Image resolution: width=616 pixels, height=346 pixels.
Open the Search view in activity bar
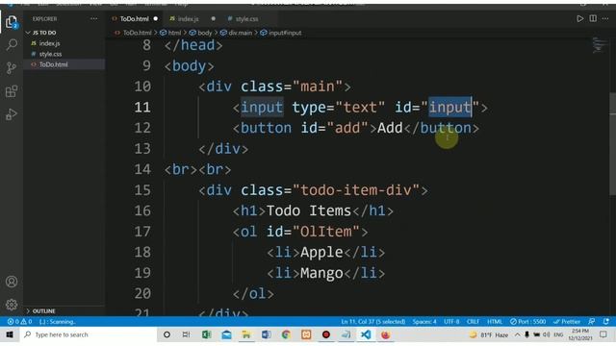click(x=12, y=45)
